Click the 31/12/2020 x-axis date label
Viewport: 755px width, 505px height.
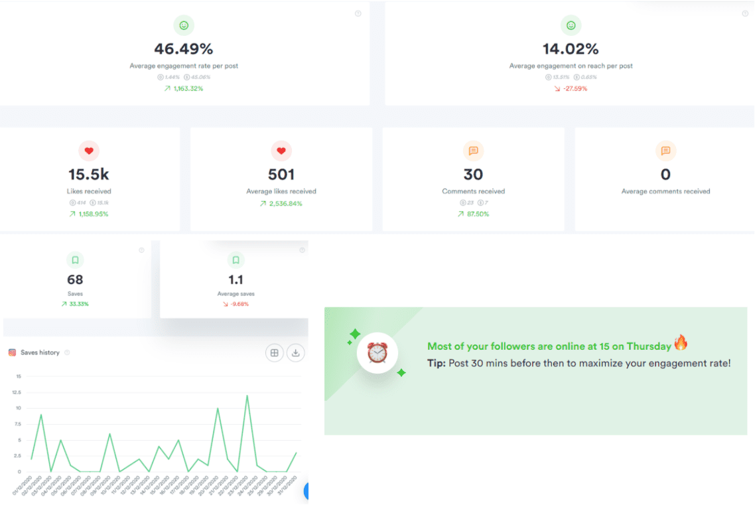(x=287, y=485)
